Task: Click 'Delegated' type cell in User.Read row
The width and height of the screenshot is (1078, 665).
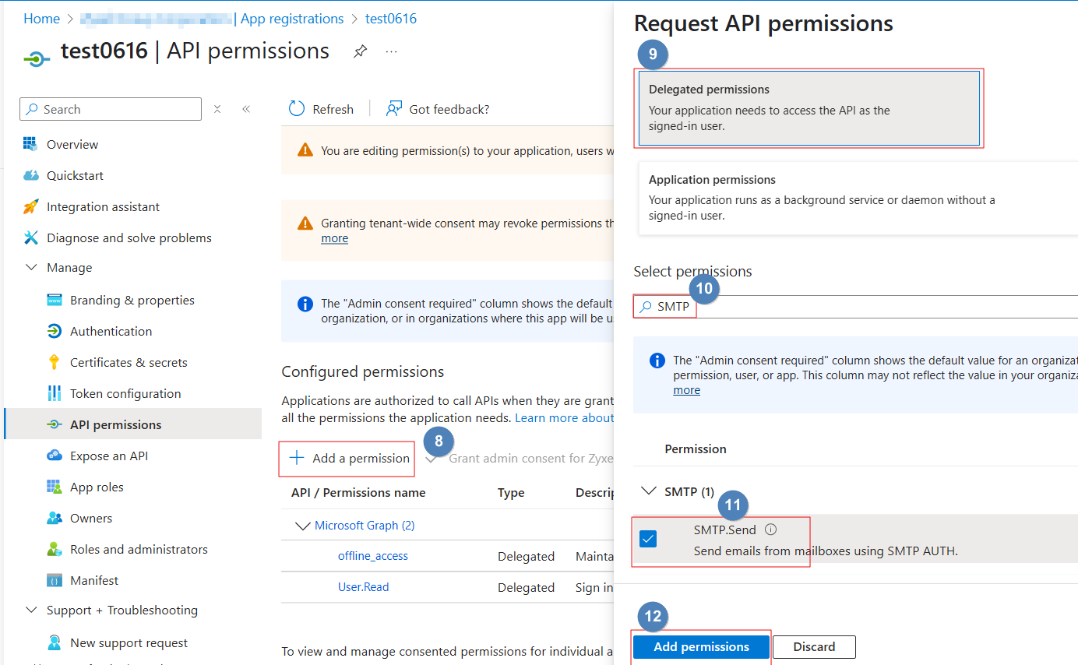Action: click(527, 587)
